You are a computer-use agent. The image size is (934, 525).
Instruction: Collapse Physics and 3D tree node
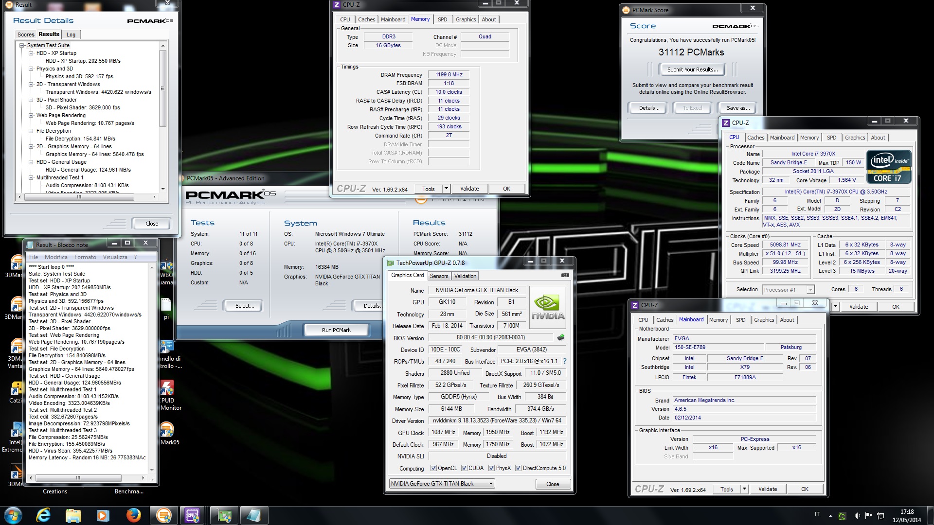(31, 69)
